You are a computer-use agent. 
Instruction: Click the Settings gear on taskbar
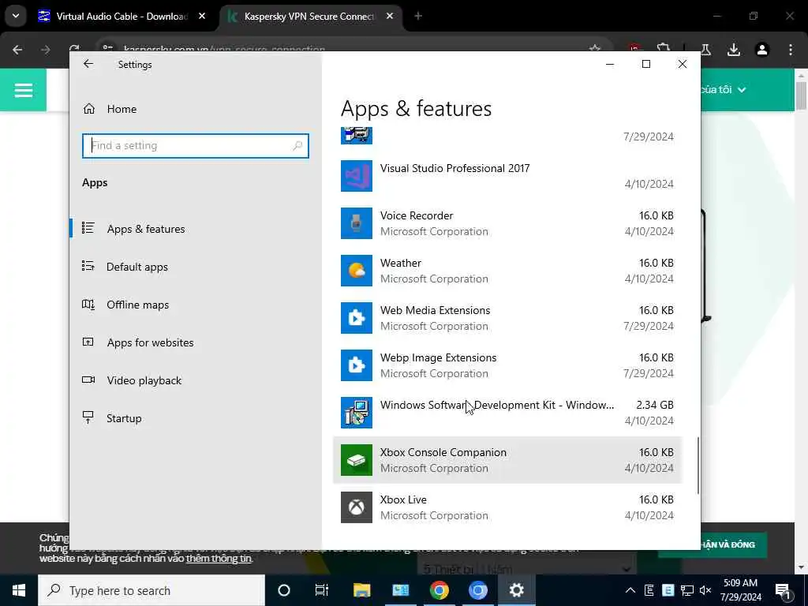(516, 590)
